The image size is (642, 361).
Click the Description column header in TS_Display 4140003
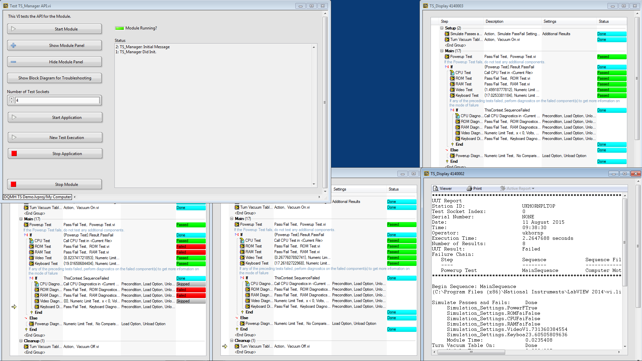coord(494,21)
